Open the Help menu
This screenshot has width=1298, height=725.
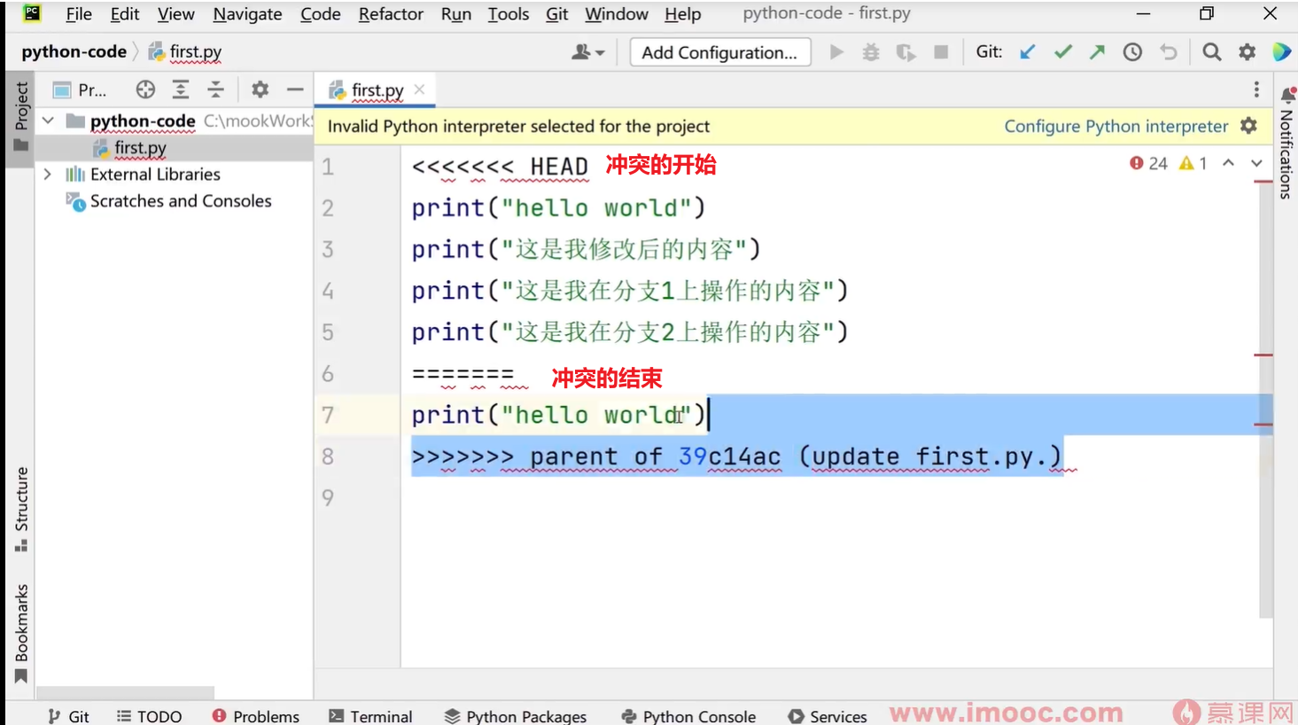point(683,14)
